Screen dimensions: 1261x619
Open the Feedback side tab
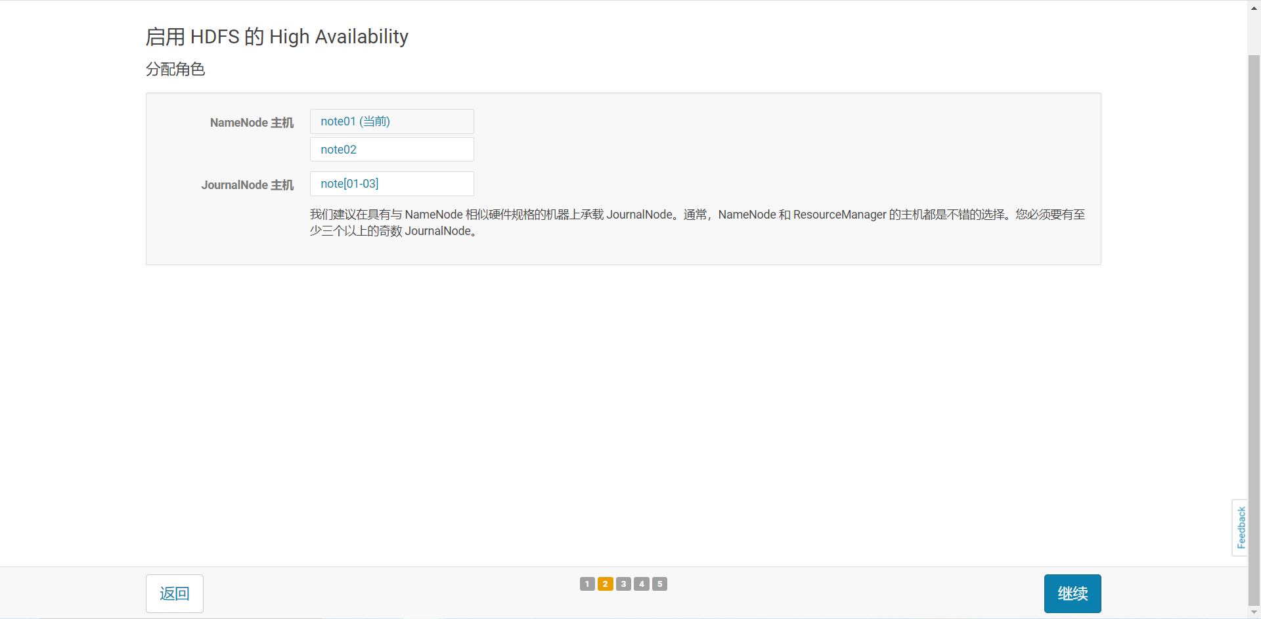click(x=1242, y=527)
